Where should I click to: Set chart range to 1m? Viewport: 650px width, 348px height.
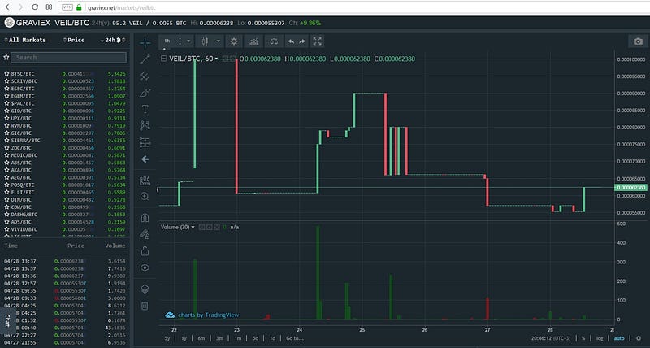(238, 338)
